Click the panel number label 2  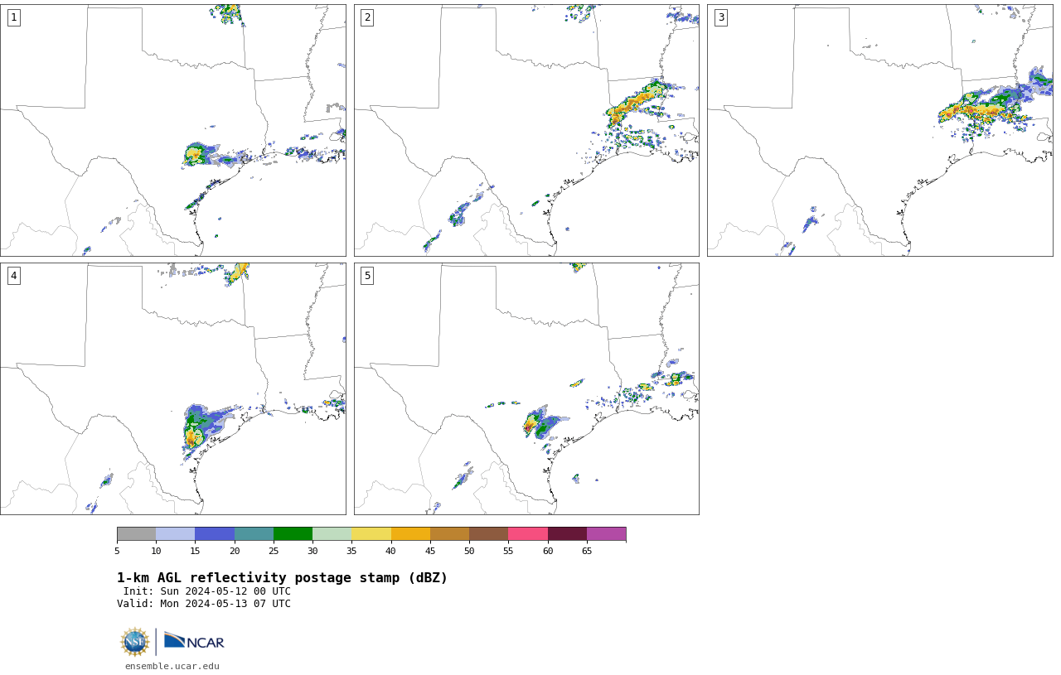[x=367, y=17]
